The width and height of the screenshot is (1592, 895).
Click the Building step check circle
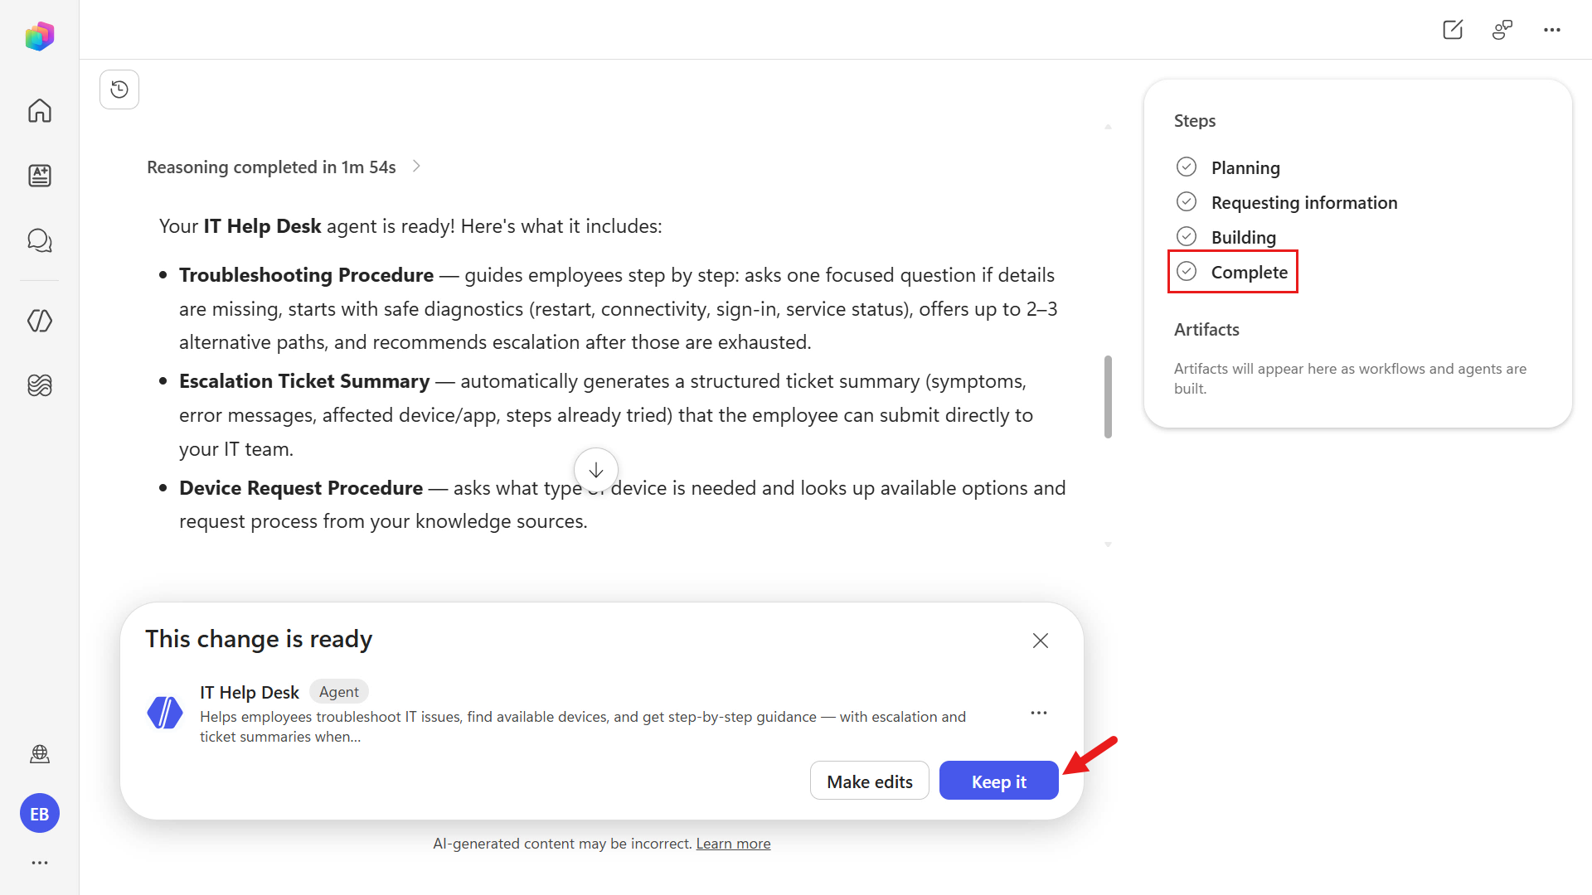pos(1187,237)
